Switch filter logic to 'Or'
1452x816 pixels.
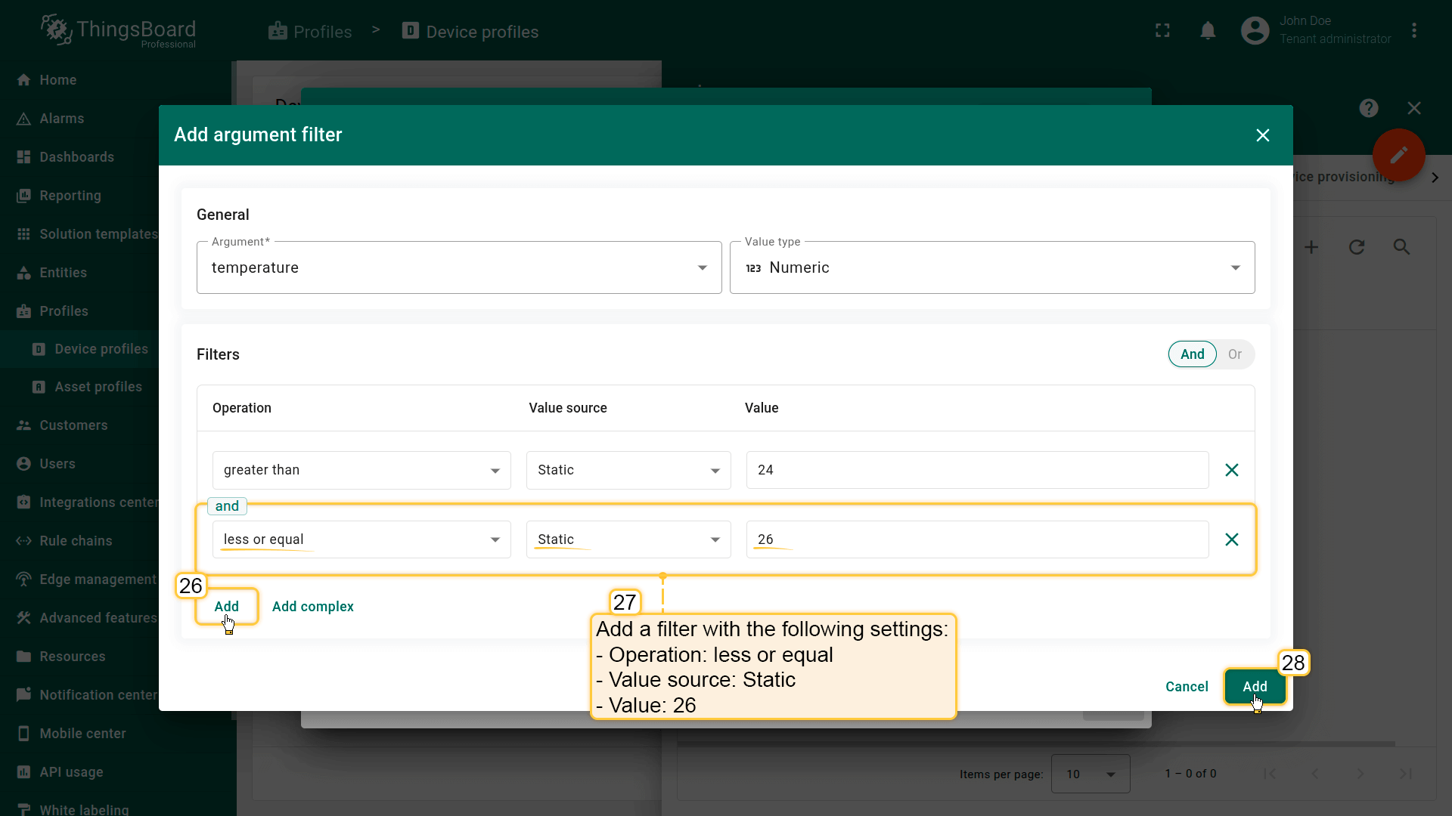click(x=1234, y=354)
